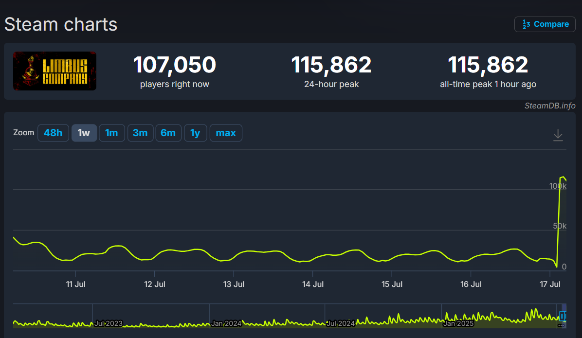Click the Jul 2023 navigator label
The height and width of the screenshot is (338, 582).
(109, 323)
